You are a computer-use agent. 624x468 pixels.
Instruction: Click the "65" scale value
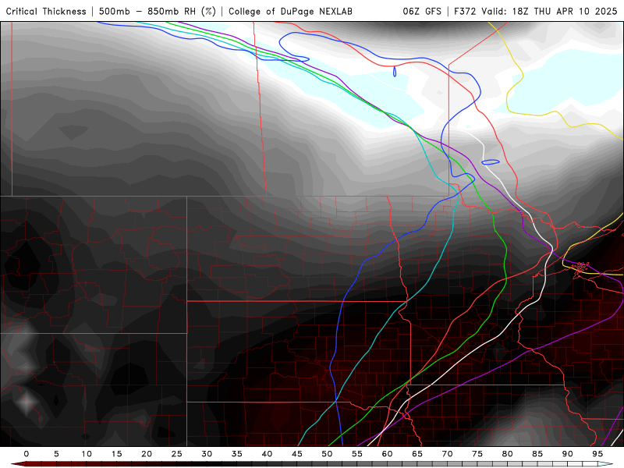(x=417, y=454)
